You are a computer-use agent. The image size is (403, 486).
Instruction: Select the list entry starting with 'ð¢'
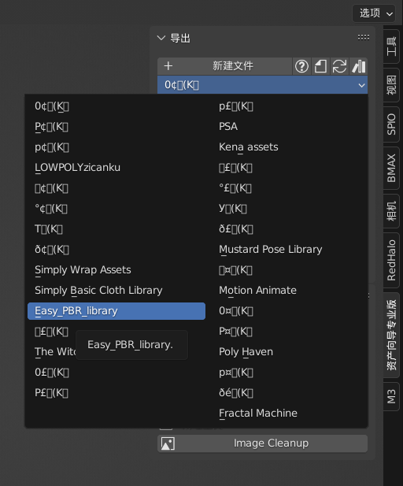click(116, 250)
